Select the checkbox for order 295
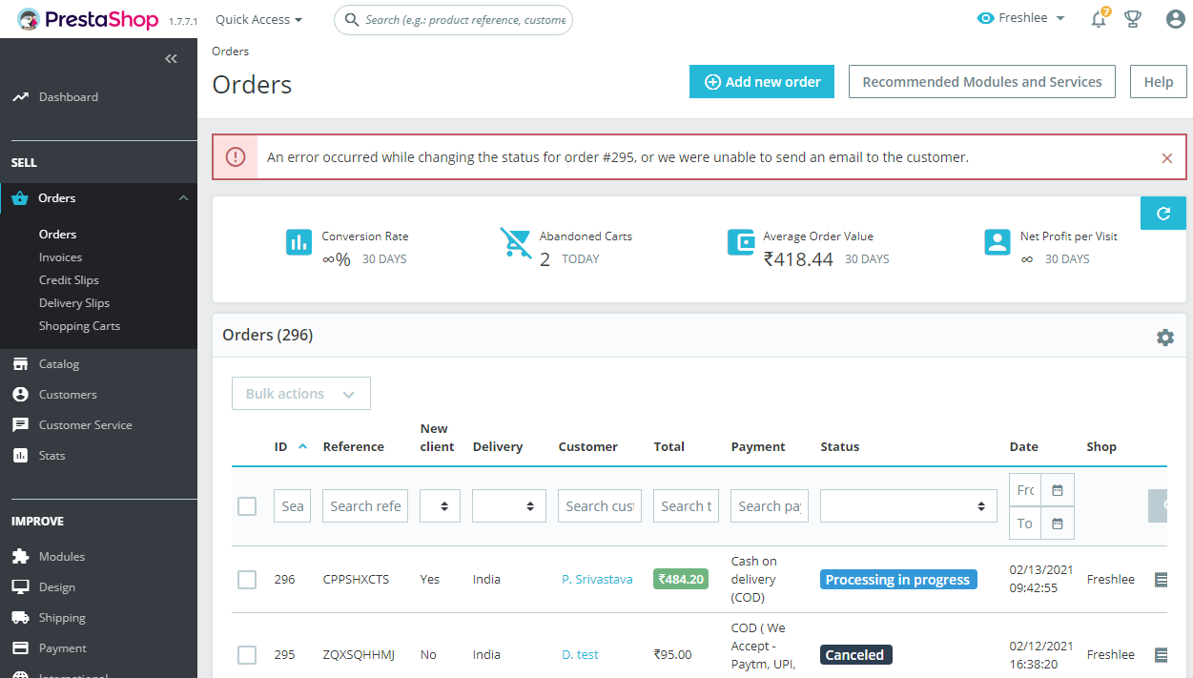 tap(247, 655)
